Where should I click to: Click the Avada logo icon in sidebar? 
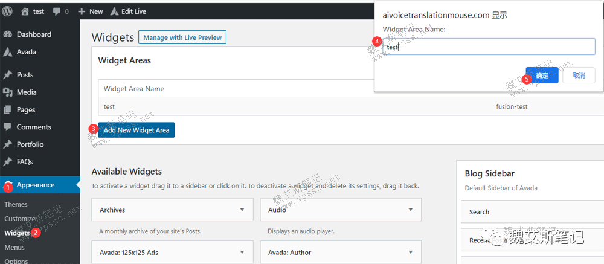click(7, 52)
